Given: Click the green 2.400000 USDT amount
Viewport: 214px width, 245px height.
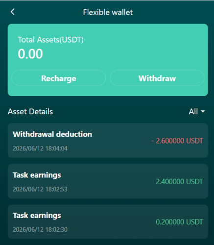Looking at the screenshot, I should click(179, 181).
